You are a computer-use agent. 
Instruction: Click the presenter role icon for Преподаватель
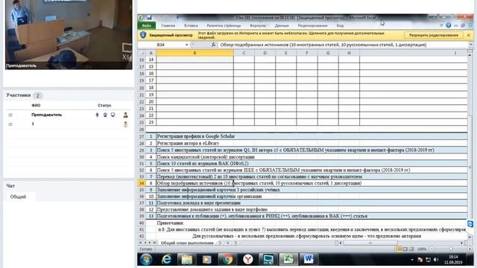pos(125,115)
